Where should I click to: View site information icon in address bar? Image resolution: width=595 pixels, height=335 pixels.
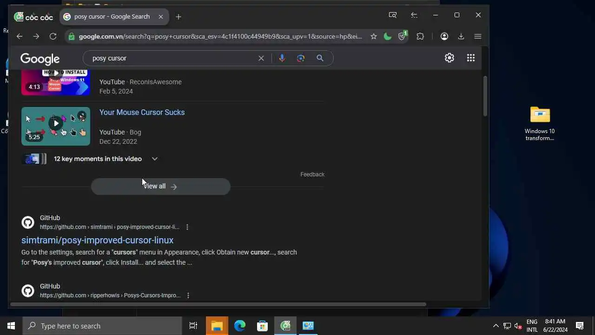pyautogui.click(x=71, y=36)
